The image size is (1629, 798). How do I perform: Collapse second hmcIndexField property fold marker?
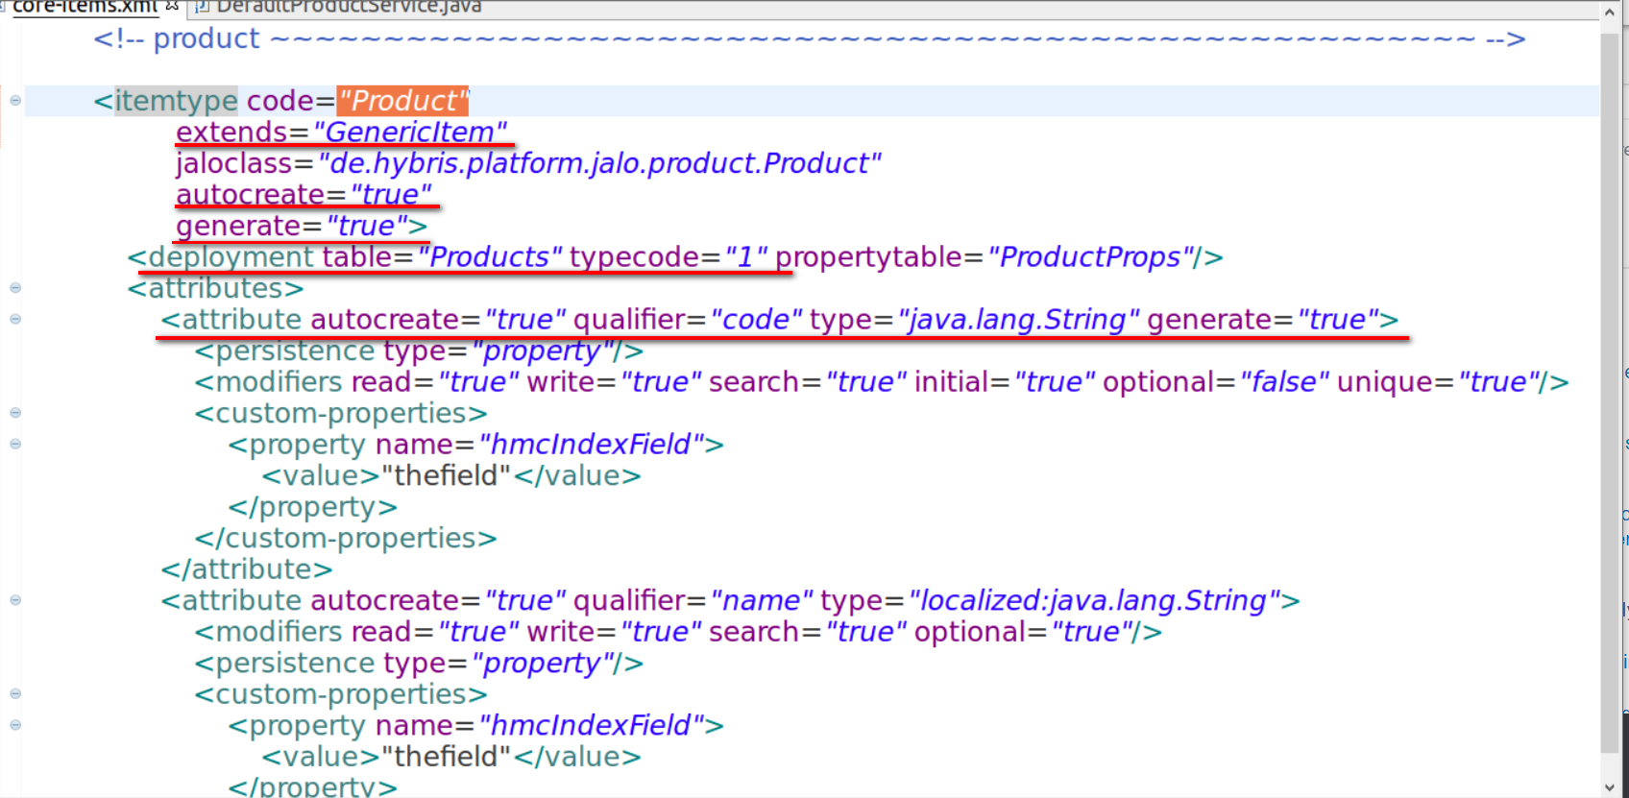[x=15, y=724]
